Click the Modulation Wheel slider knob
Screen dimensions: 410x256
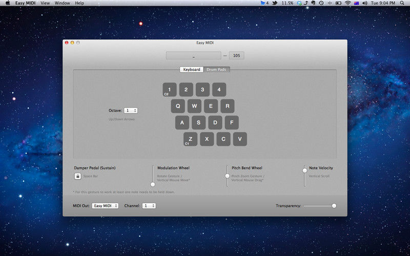(x=153, y=184)
